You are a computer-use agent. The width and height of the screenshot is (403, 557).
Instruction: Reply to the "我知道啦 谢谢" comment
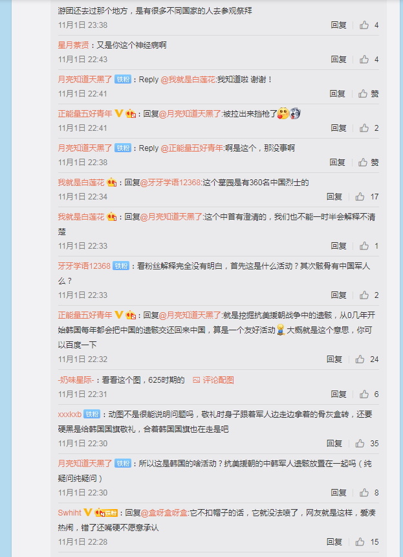(338, 94)
